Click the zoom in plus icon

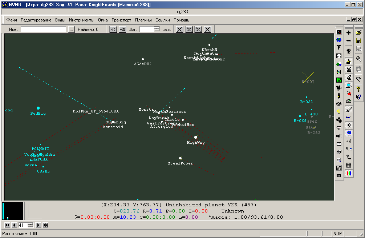pos(349,33)
